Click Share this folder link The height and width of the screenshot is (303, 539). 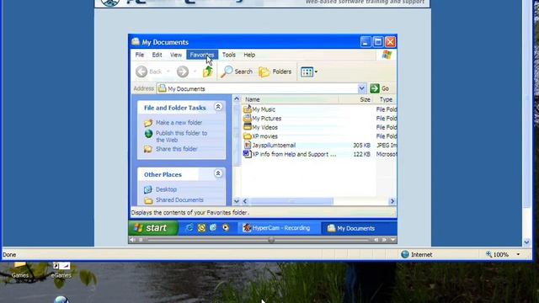176,149
